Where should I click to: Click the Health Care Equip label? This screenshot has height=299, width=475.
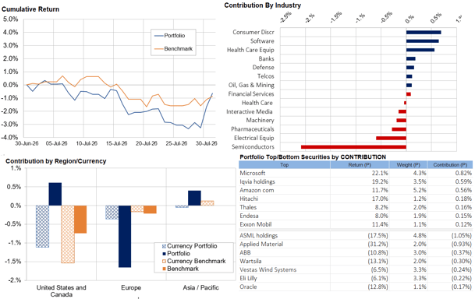click(x=250, y=50)
